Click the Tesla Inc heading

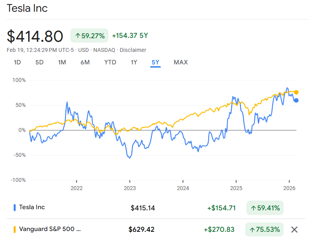pos(27,8)
